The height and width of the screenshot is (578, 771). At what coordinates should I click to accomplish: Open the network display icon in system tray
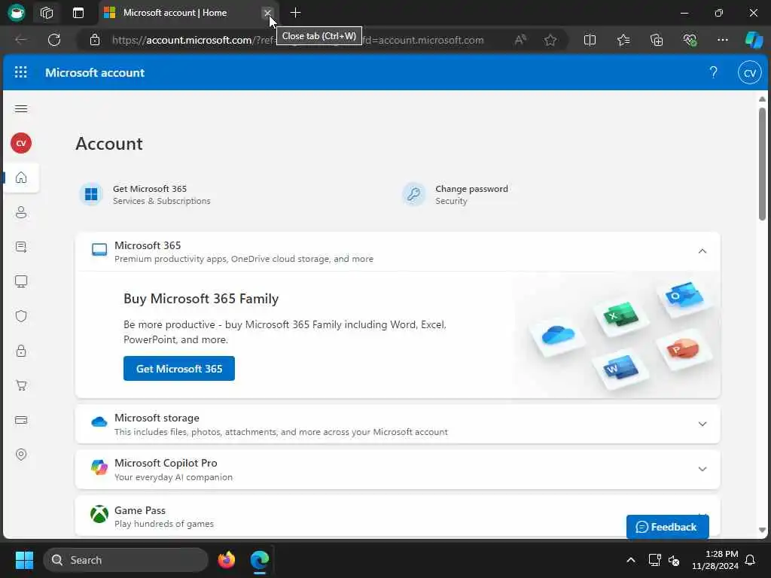click(654, 560)
